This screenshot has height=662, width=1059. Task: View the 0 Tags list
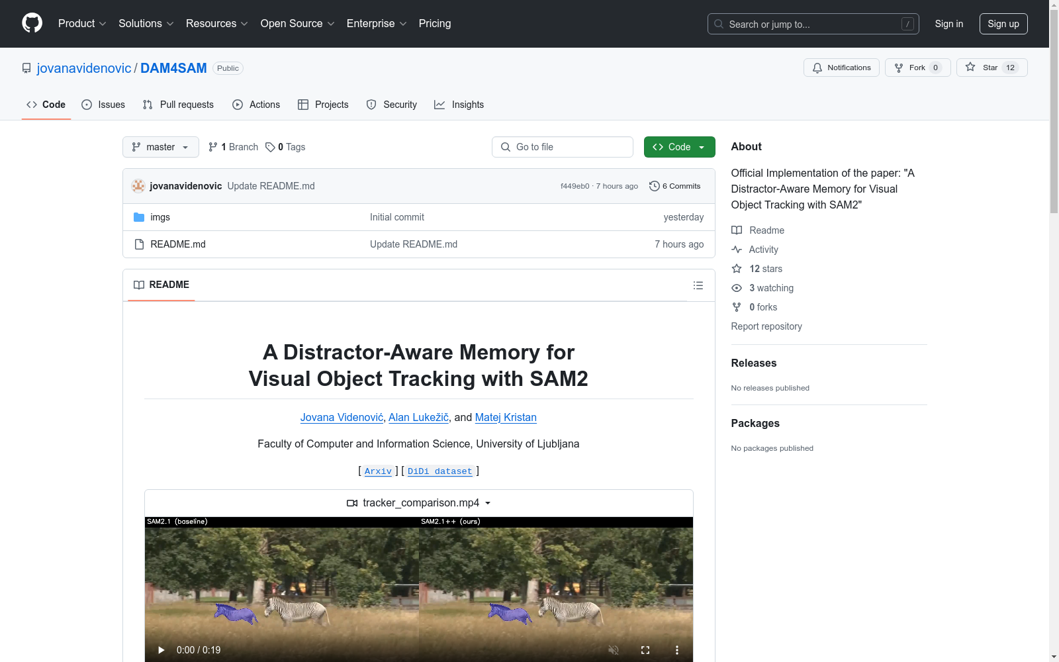click(x=285, y=147)
